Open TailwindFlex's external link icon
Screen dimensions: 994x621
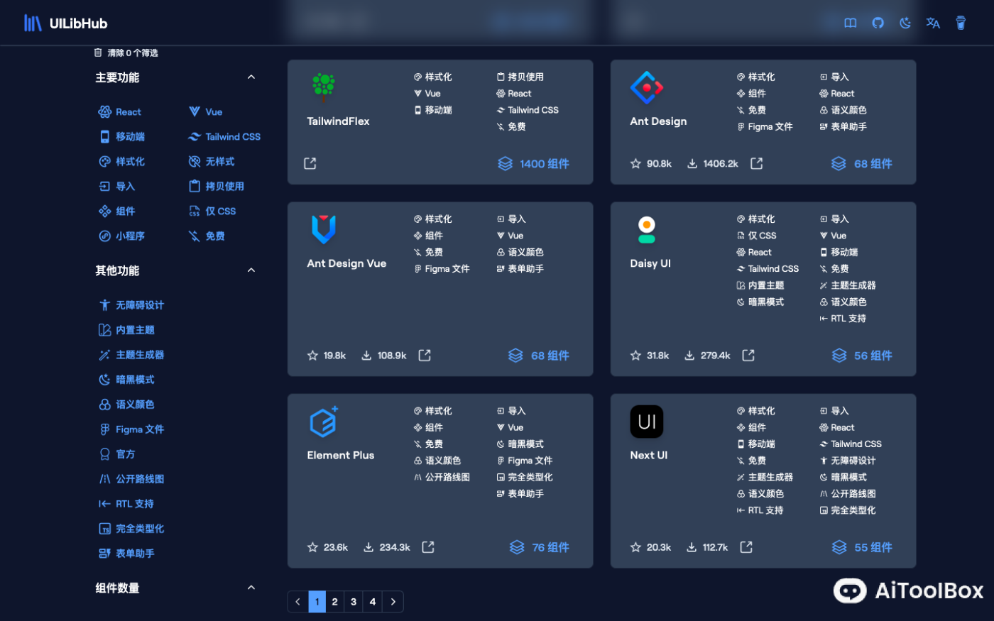[x=310, y=163]
